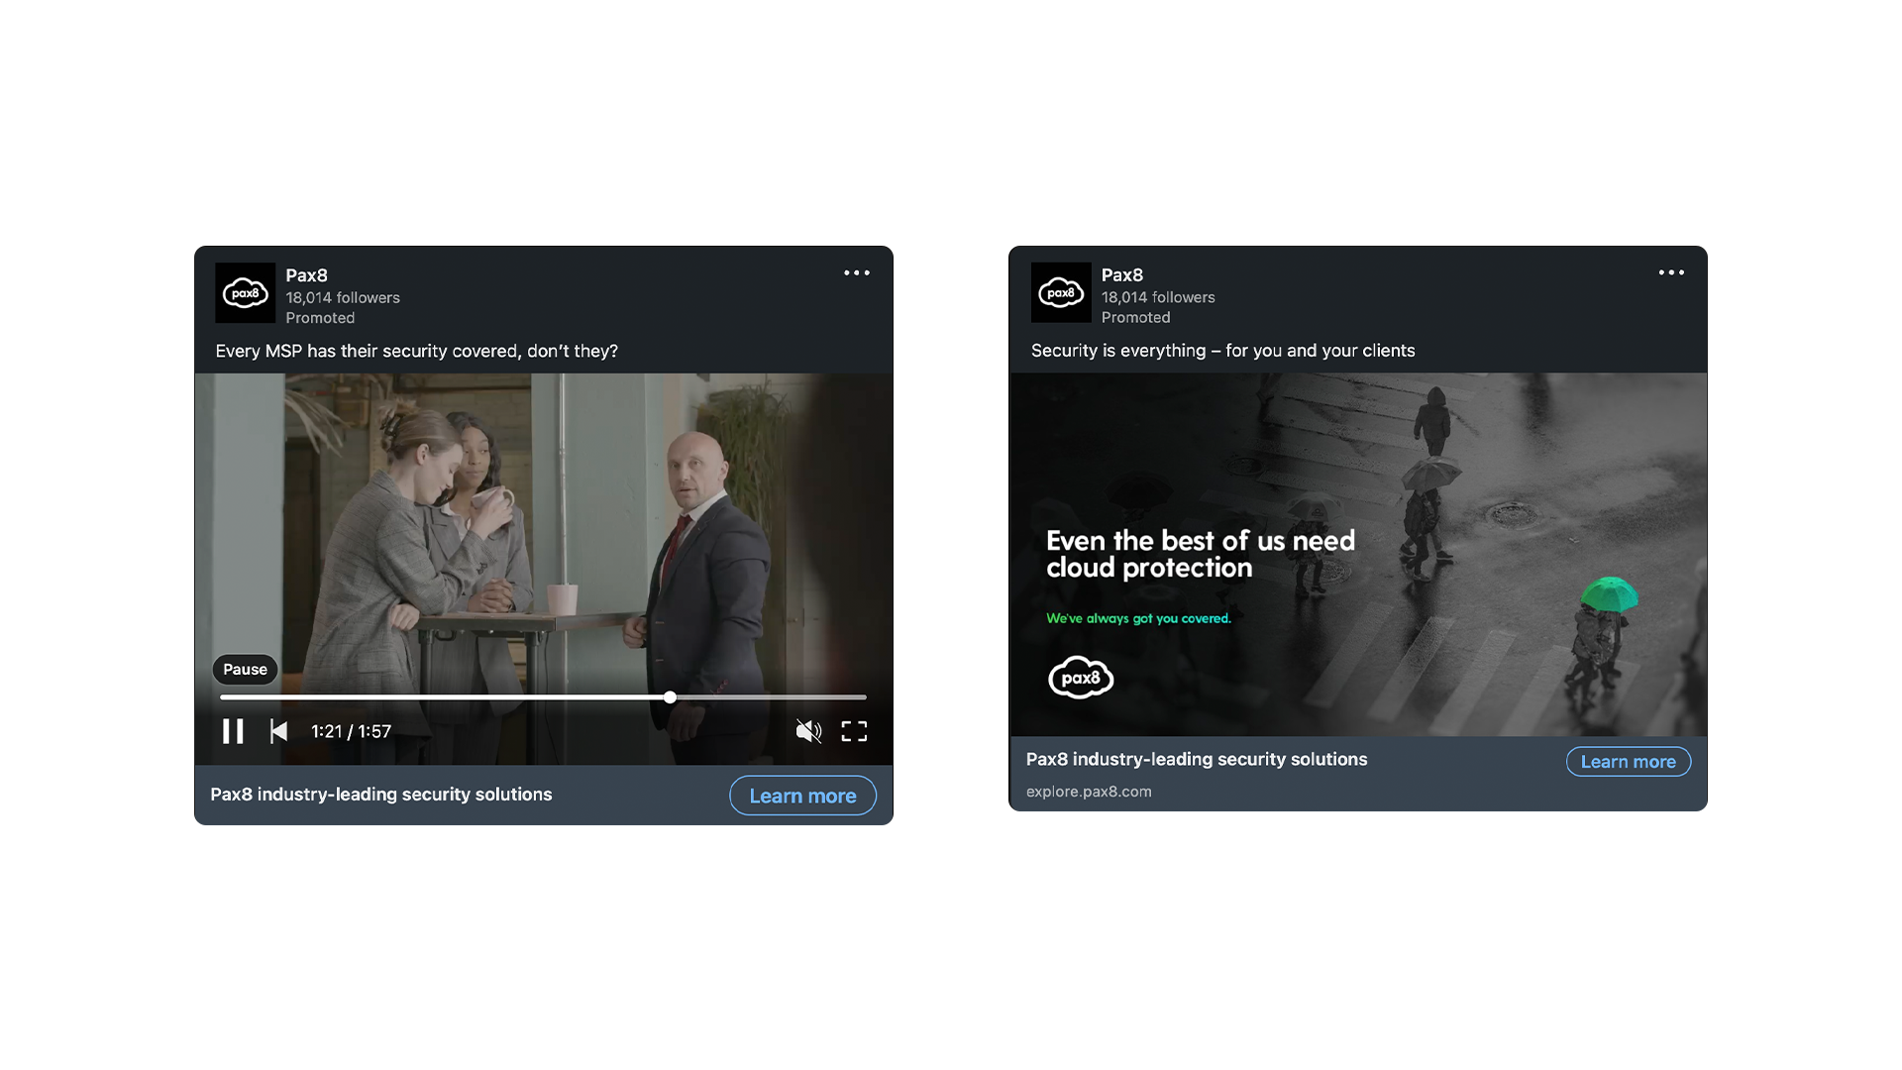Image resolution: width=1902 pixels, height=1070 pixels.
Task: Click Pax8 logo avatar on the left post
Action: [246, 292]
